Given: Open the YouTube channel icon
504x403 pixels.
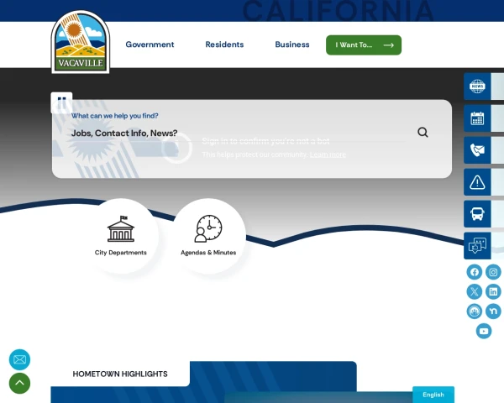Looking at the screenshot, I should [484, 331].
